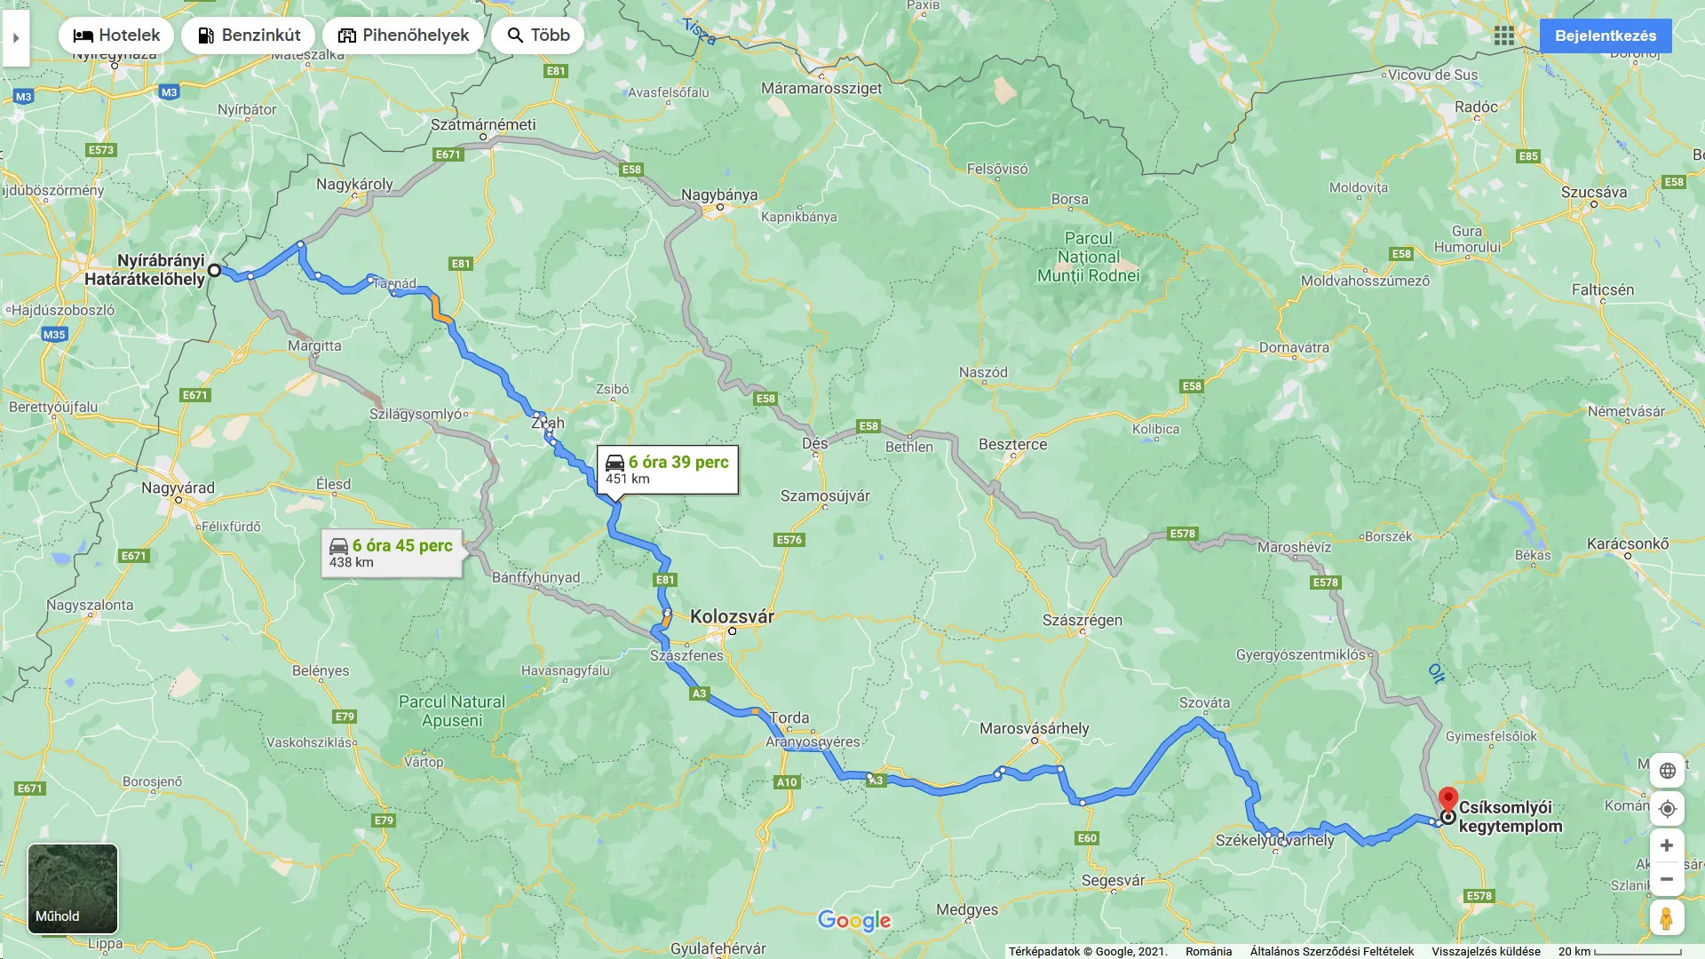Open the Google apps grid

click(1504, 36)
